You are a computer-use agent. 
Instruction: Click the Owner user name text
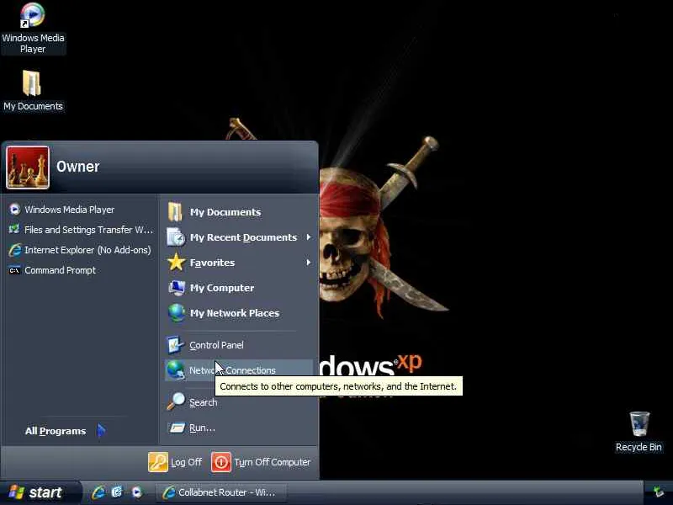[77, 167]
